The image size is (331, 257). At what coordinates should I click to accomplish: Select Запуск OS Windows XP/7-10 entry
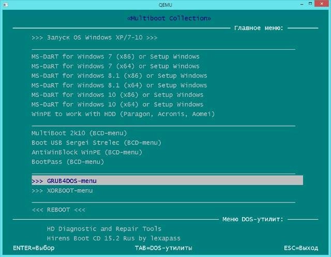click(x=94, y=38)
